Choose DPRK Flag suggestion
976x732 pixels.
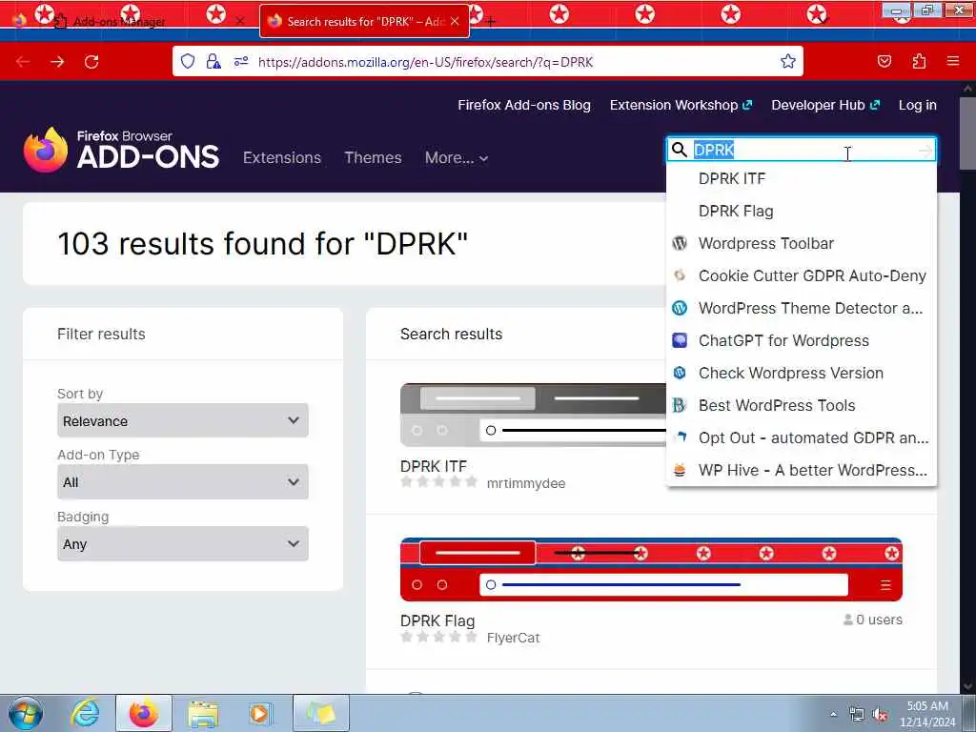(801, 211)
